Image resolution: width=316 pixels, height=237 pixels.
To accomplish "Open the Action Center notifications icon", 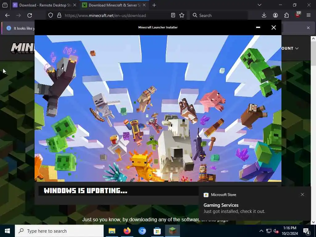I will (306, 231).
